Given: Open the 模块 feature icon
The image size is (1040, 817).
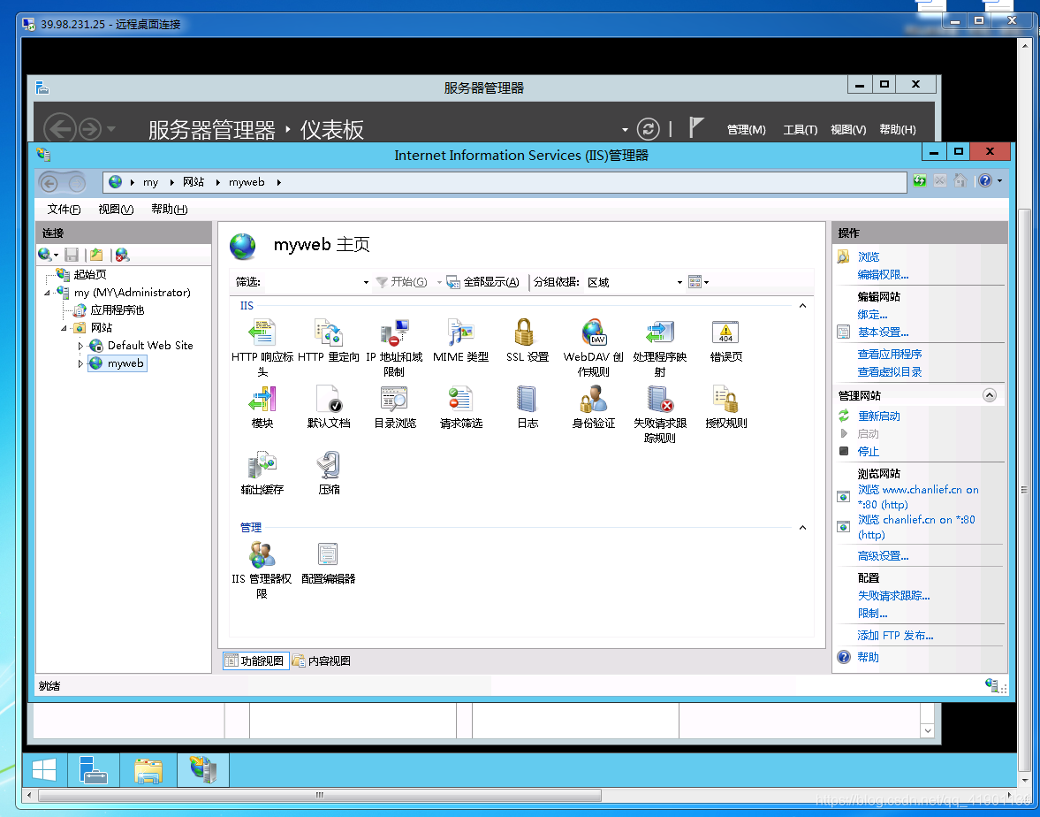Looking at the screenshot, I should click(x=262, y=399).
